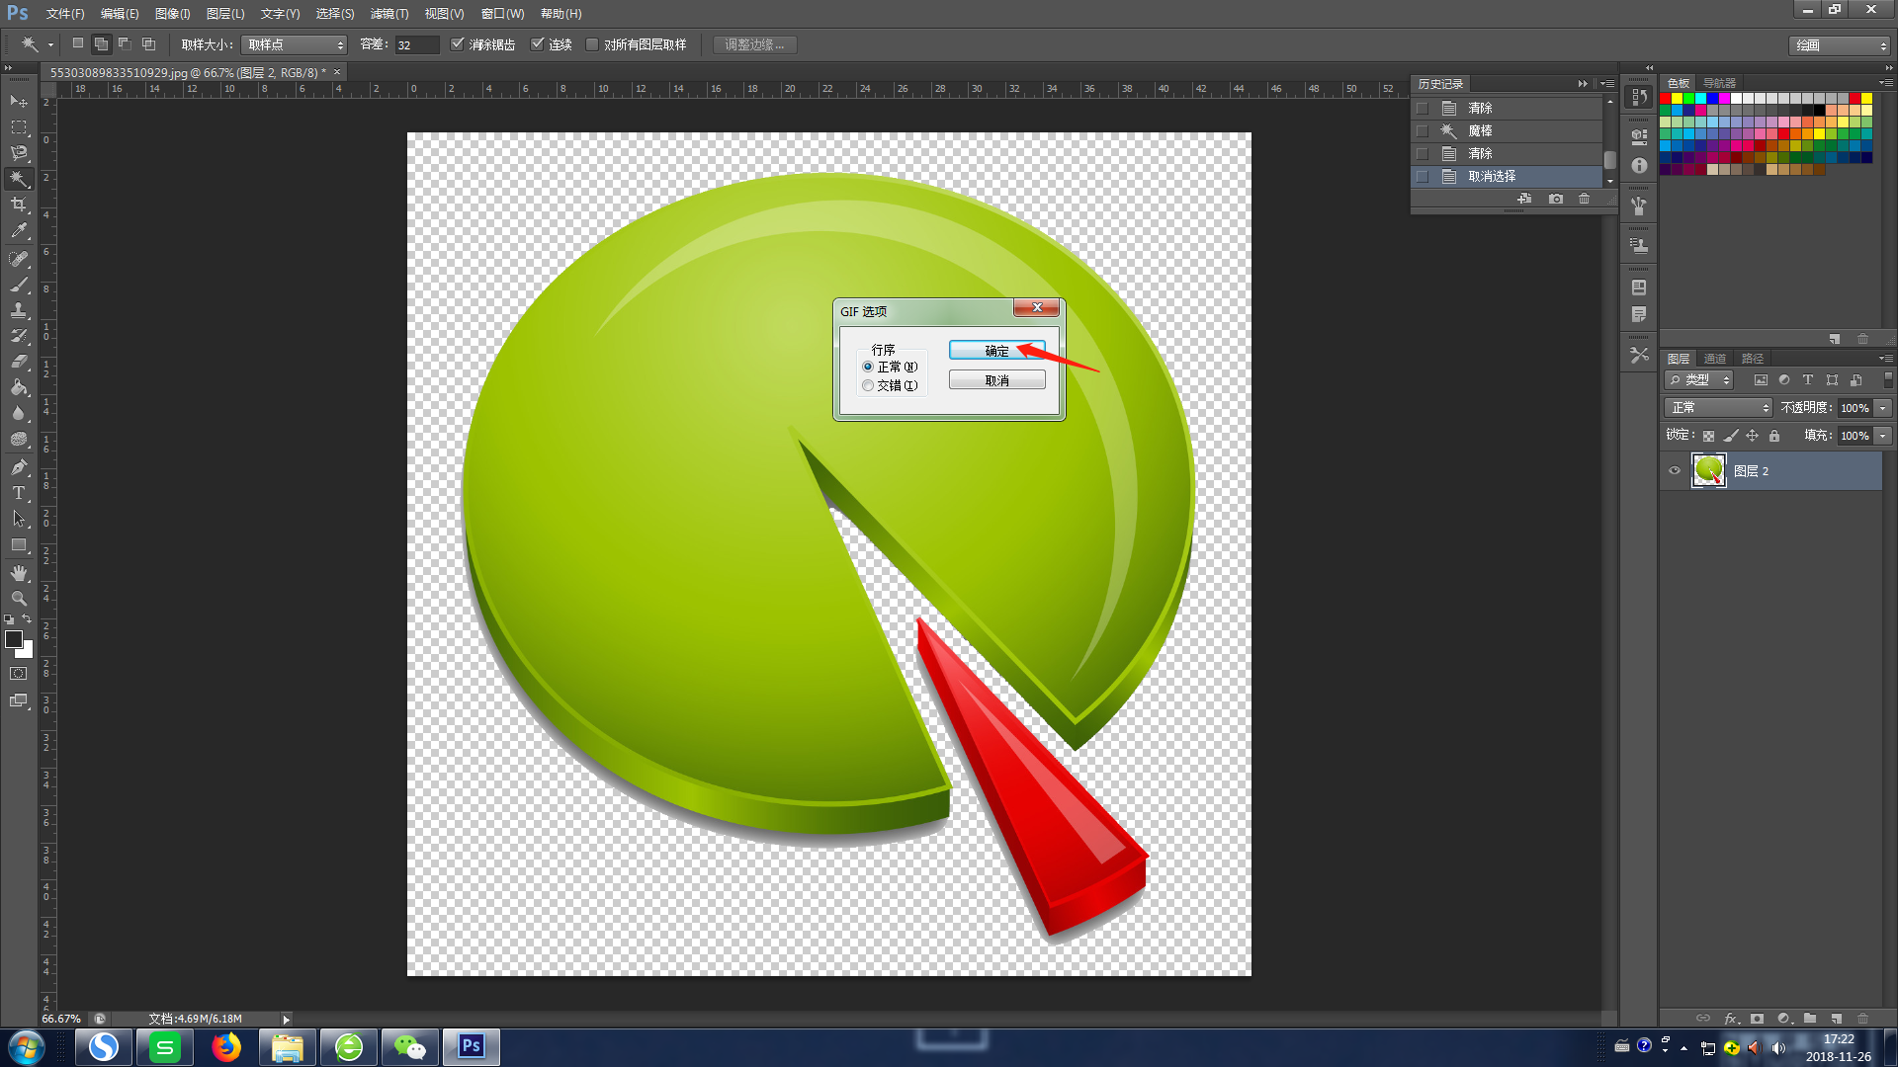Swap foreground and background colors
Screen dimensions: 1898x1067
click(x=28, y=619)
